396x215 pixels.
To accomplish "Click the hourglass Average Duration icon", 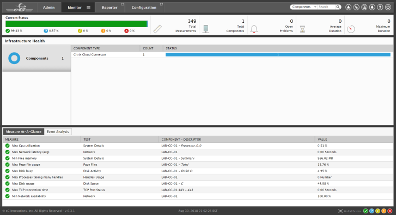I will [x=302, y=29].
